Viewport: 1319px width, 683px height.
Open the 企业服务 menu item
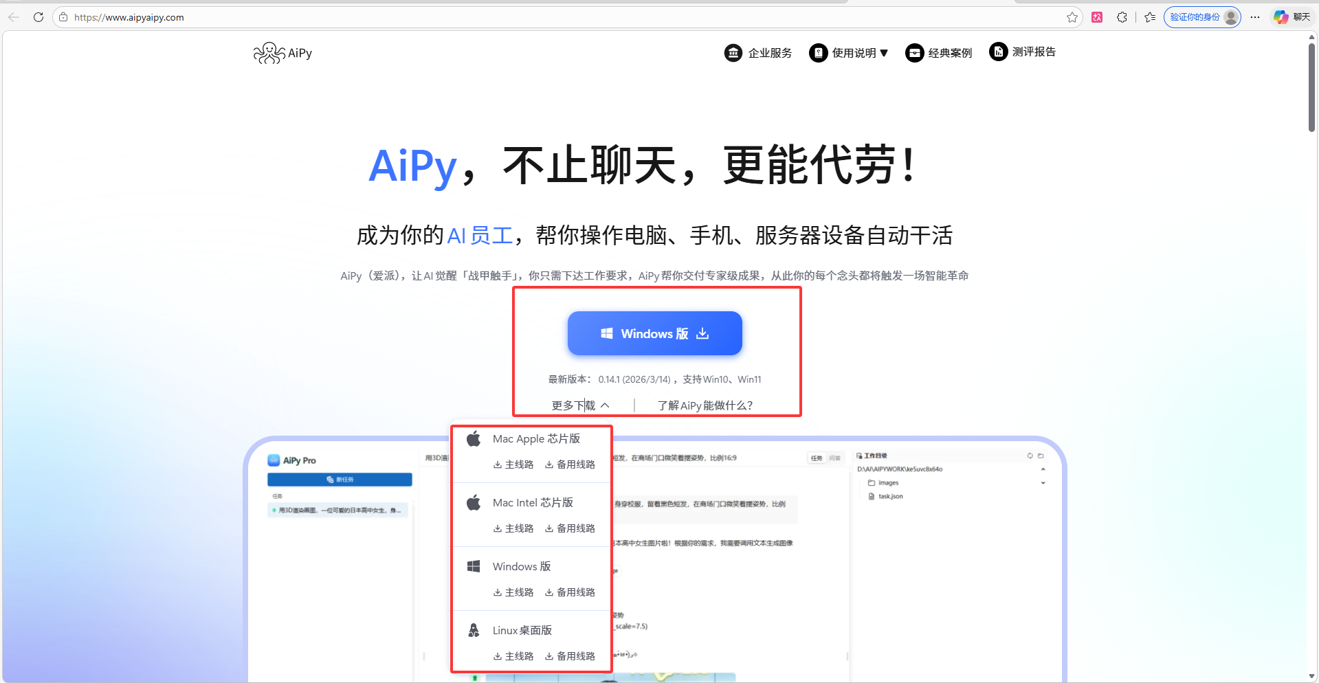(x=758, y=53)
